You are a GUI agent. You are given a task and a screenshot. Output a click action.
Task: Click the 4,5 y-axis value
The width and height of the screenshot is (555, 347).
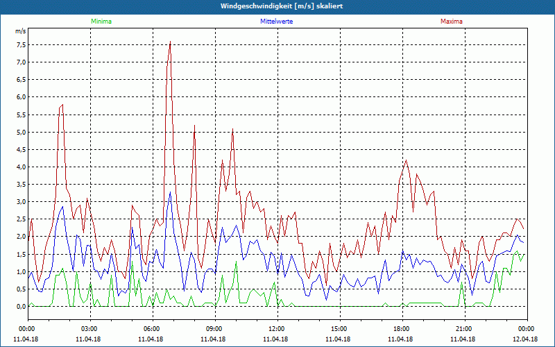click(x=22, y=149)
